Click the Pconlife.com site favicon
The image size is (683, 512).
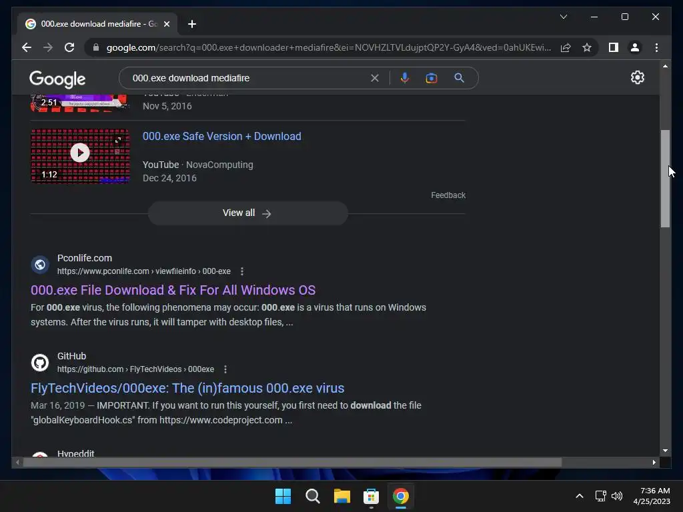(x=40, y=265)
